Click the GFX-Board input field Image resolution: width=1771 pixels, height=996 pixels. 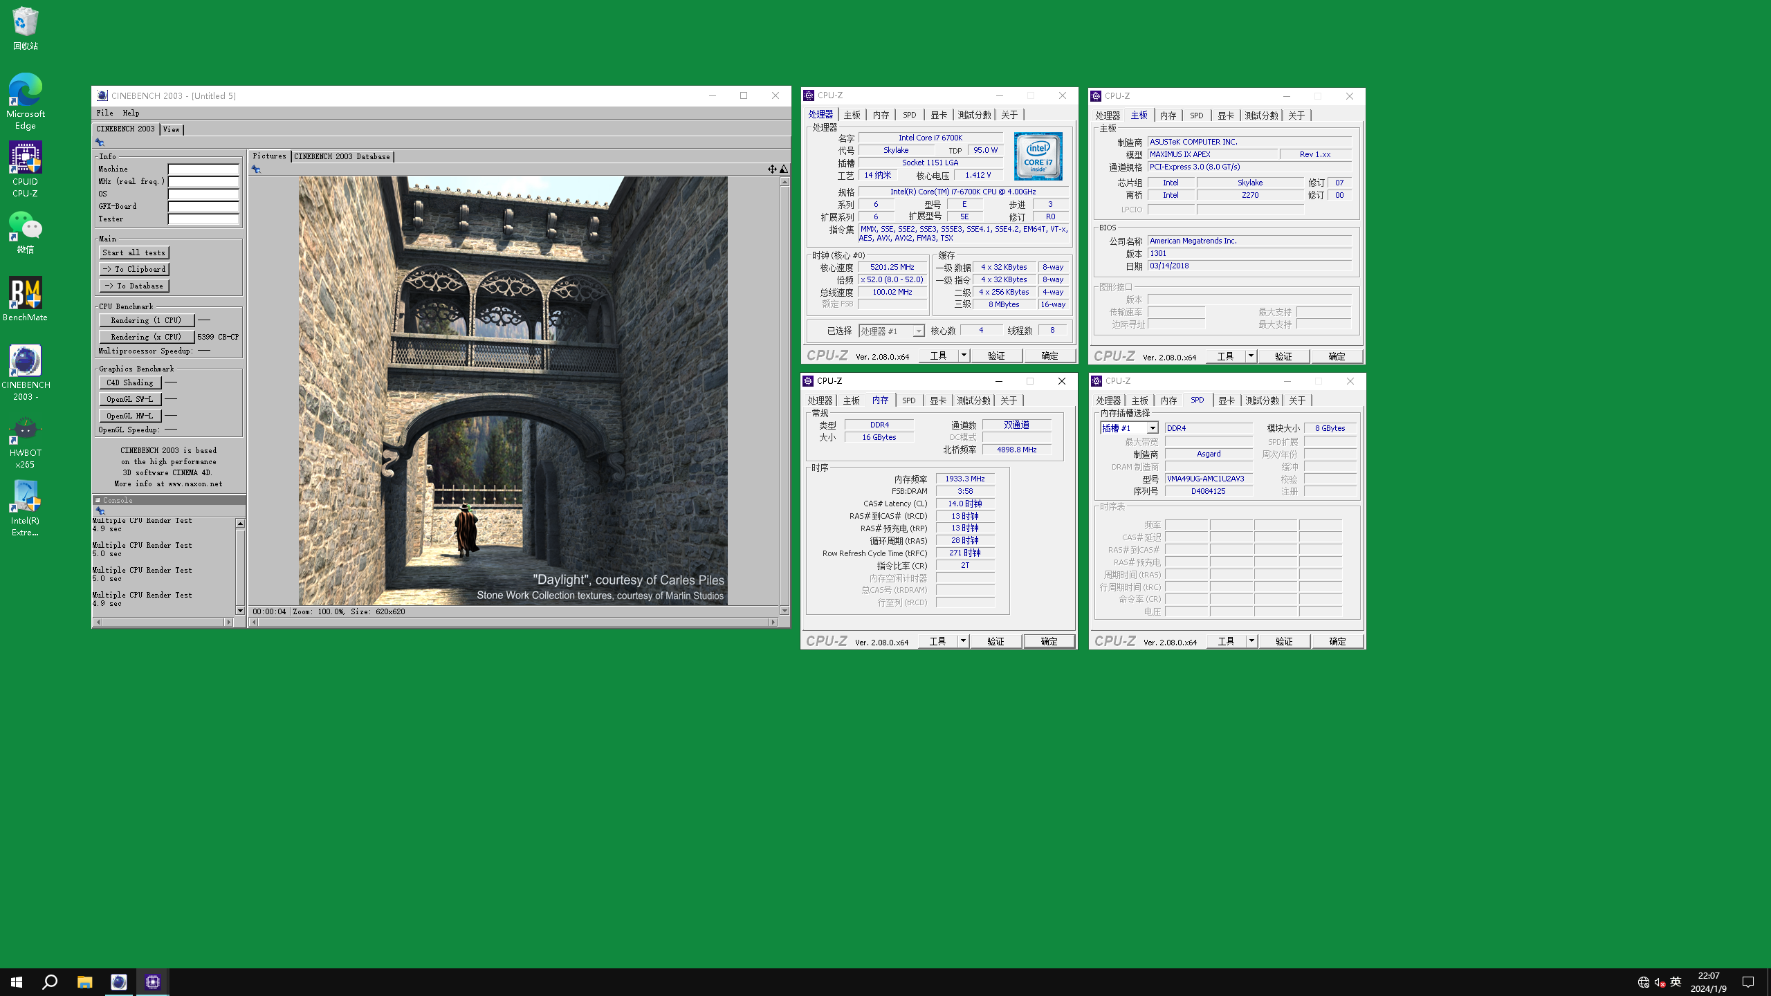point(203,207)
